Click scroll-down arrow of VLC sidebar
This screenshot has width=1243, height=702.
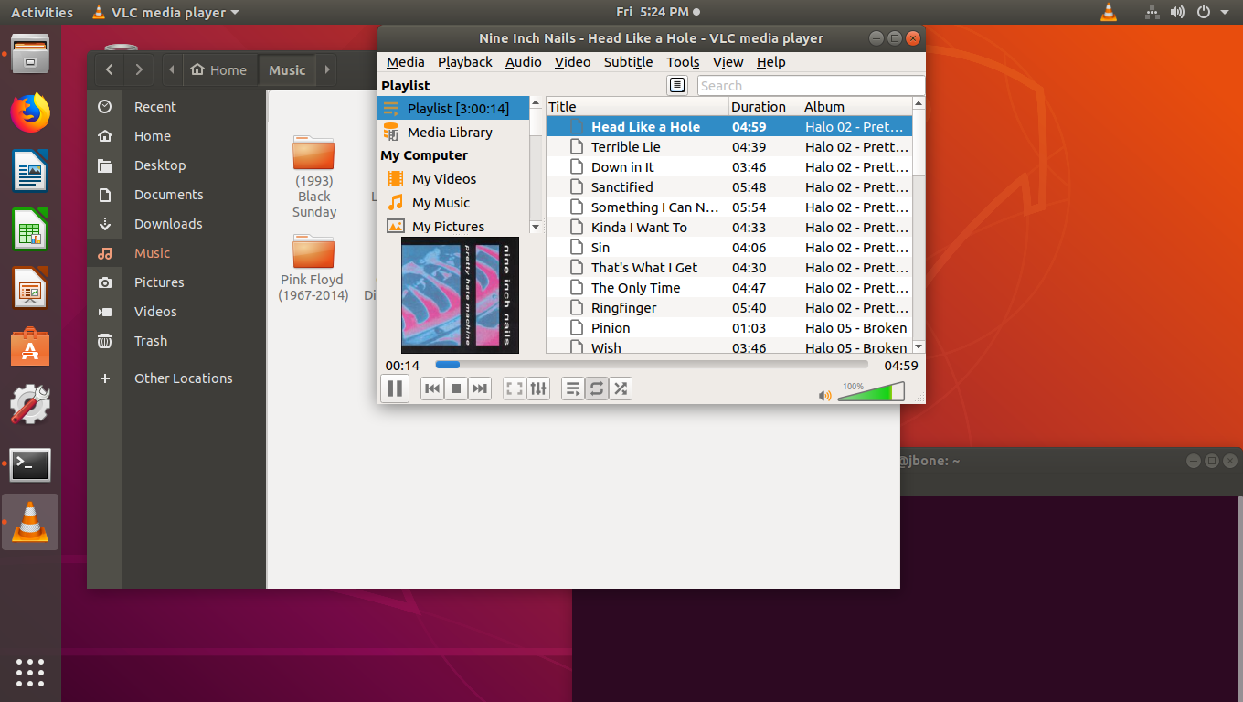[536, 227]
